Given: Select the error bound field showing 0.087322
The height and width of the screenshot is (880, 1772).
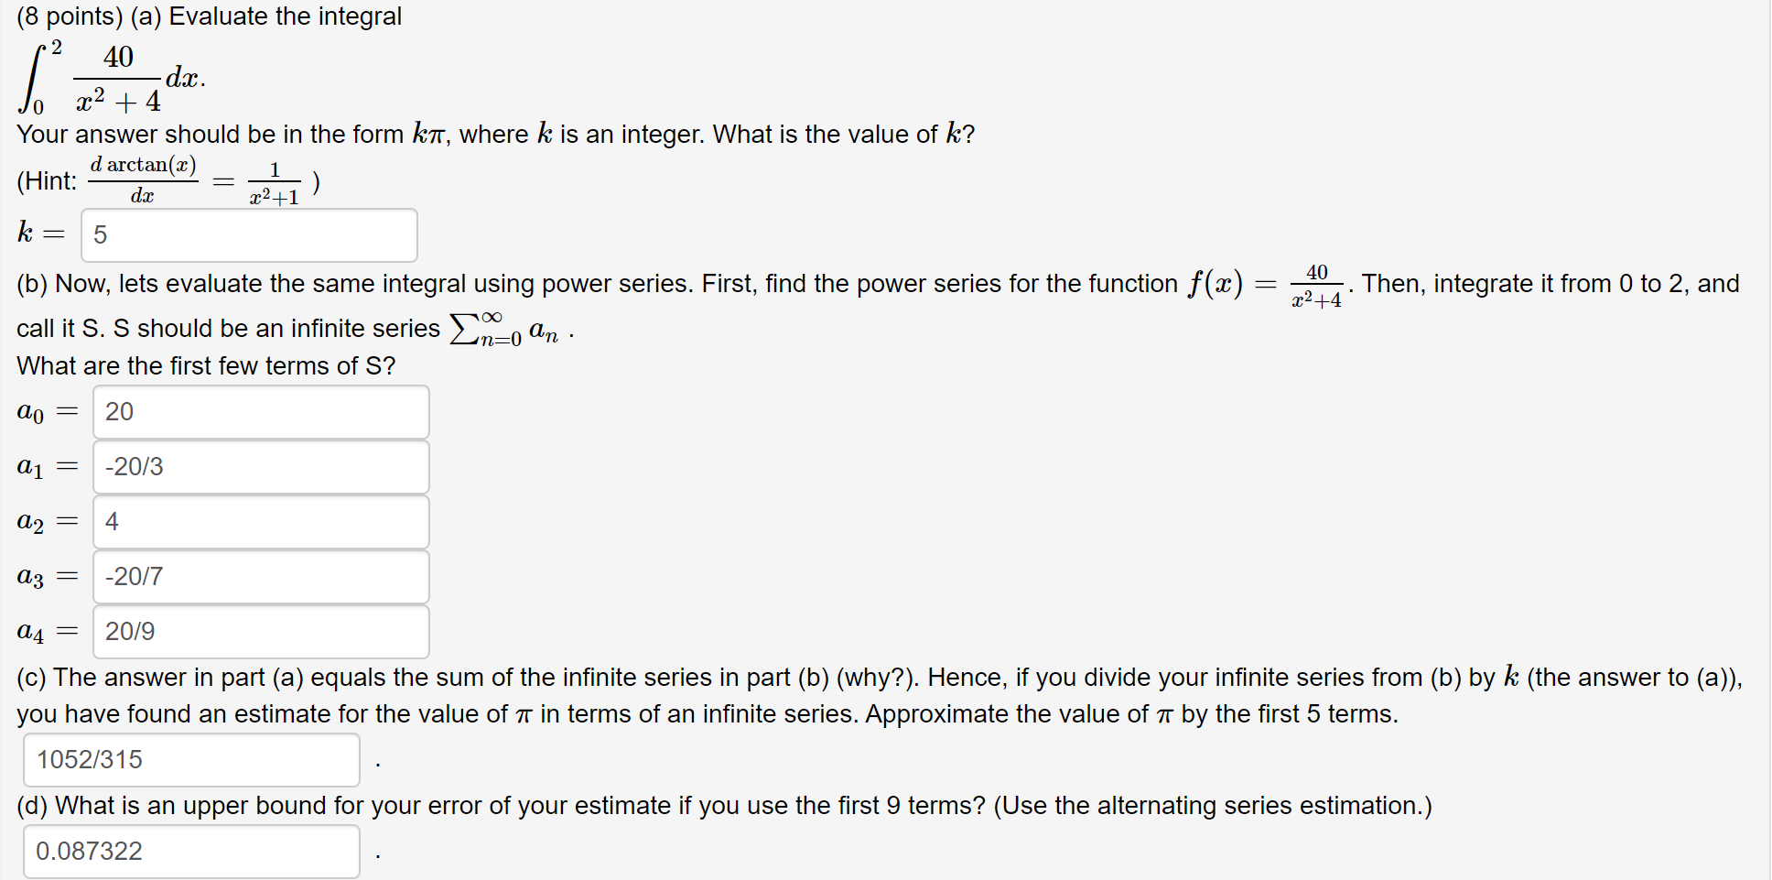Looking at the screenshot, I should (189, 851).
